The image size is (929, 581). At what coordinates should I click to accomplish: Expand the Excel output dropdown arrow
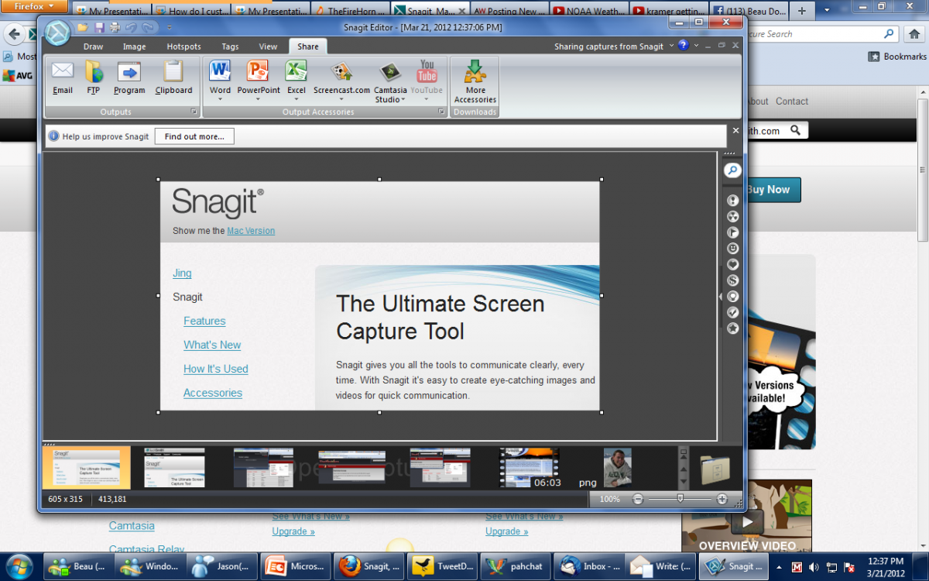[297, 100]
